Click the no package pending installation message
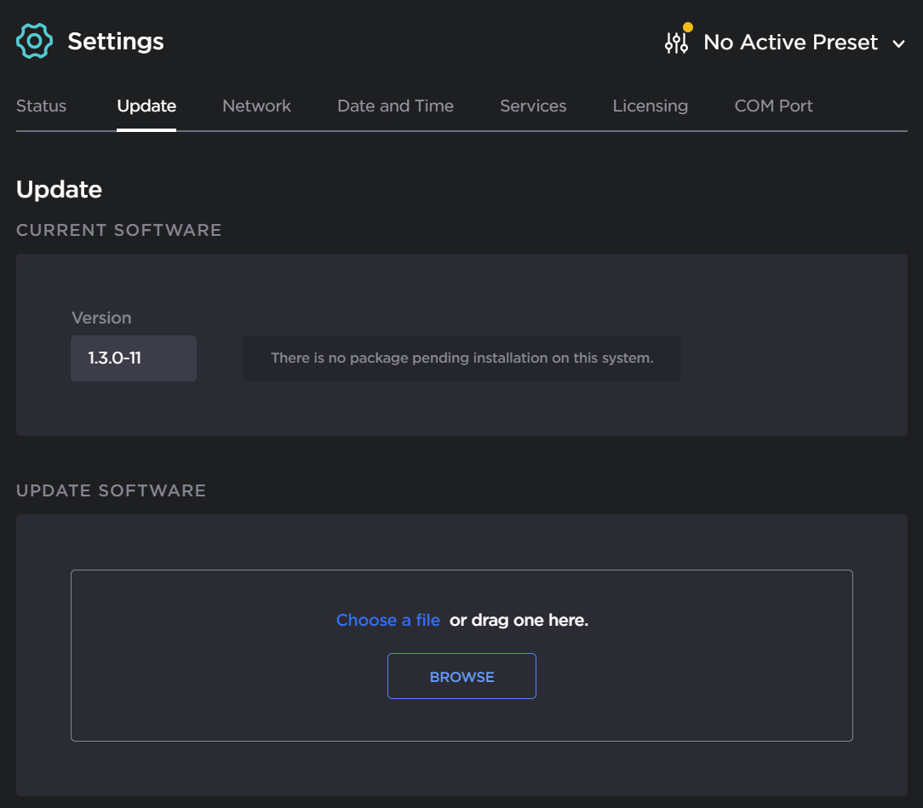Image resolution: width=923 pixels, height=808 pixels. pyautogui.click(x=461, y=358)
